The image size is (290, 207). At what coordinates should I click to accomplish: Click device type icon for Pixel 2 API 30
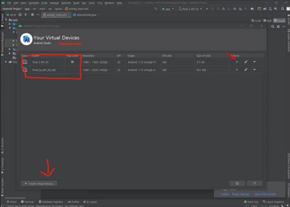point(25,62)
